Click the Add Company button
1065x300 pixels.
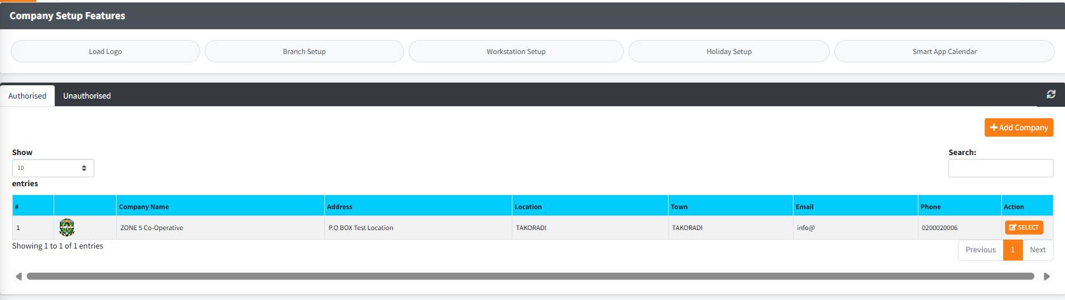pos(1018,128)
